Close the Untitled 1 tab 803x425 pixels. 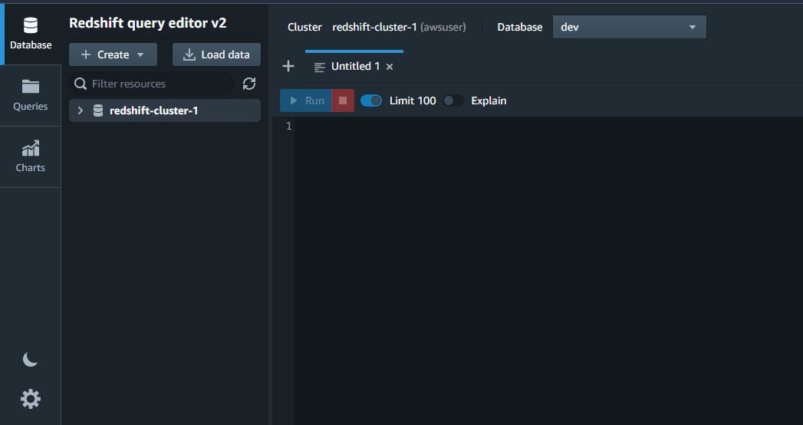pos(390,67)
